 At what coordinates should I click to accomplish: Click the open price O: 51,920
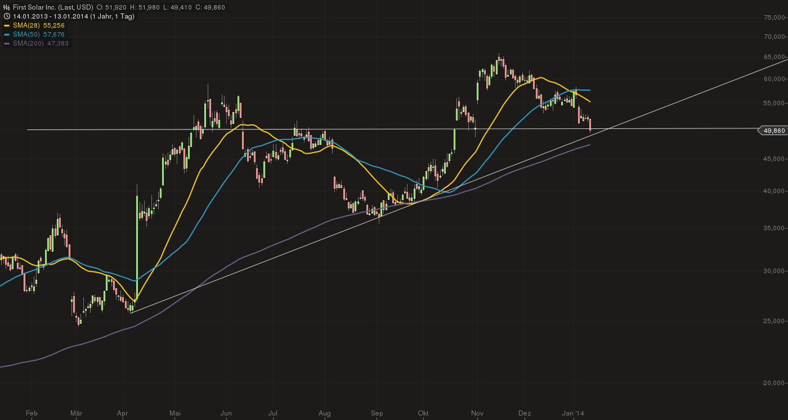[112, 7]
